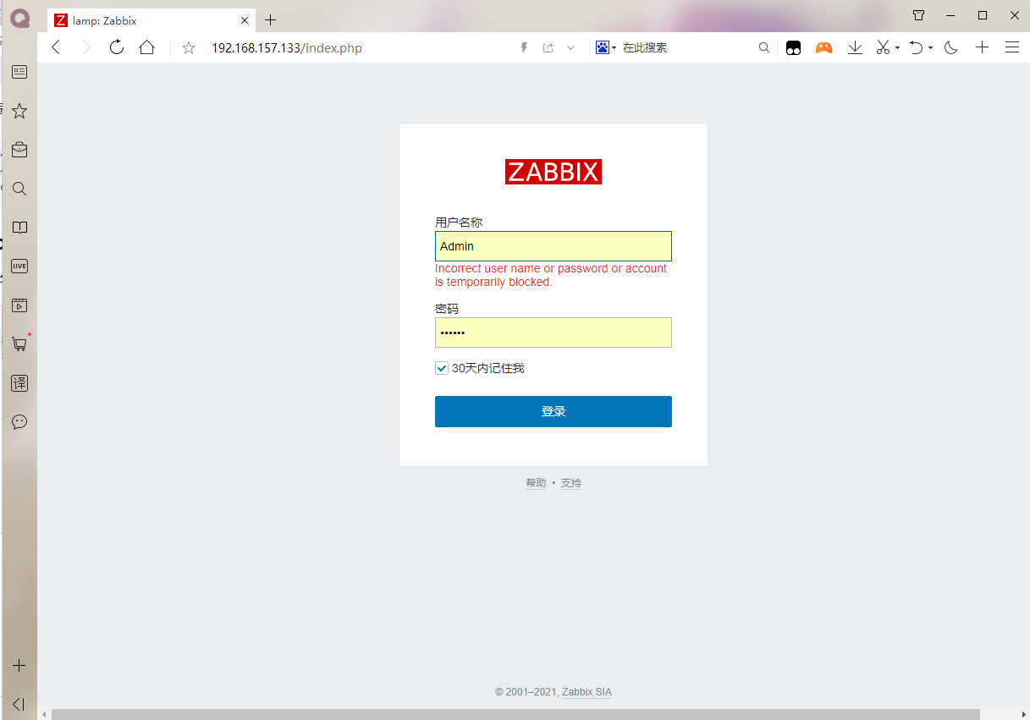
Task: Expand the undo closed tabs dropdown
Action: pyautogui.click(x=930, y=48)
